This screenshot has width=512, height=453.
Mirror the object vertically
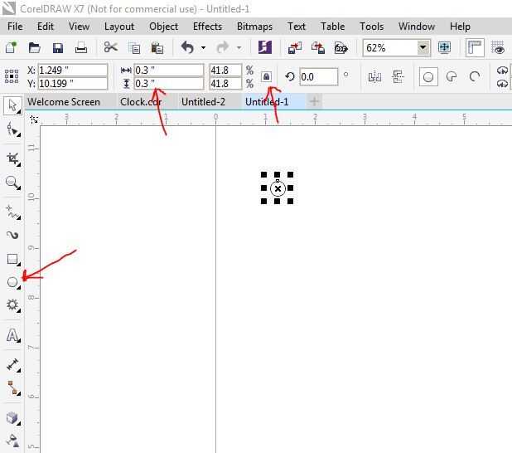click(398, 77)
